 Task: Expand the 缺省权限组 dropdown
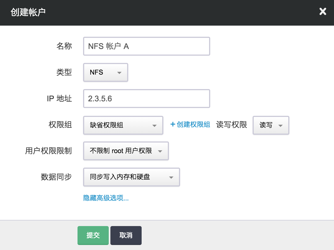[123, 125]
